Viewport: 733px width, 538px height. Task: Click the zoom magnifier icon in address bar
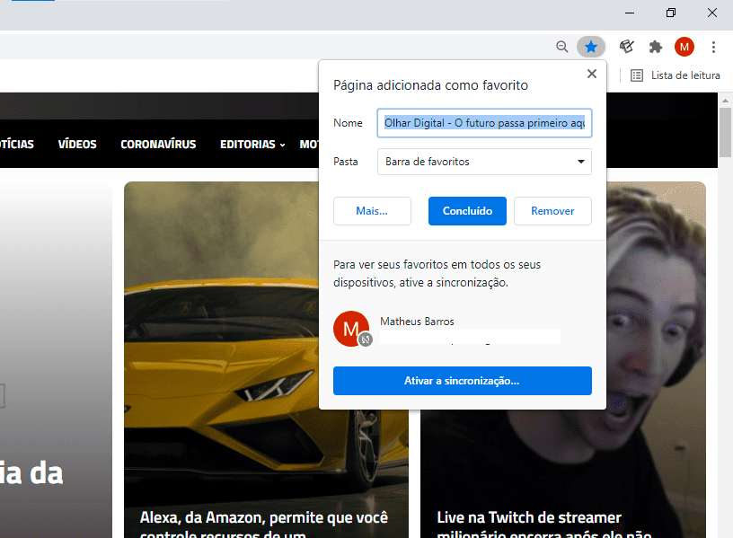click(x=562, y=47)
